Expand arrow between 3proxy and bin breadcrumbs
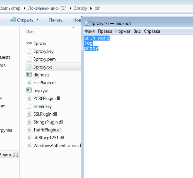Image resolution: width=193 pixels, height=178 pixels. [x=91, y=8]
